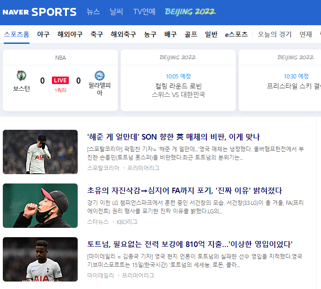Viewport: 321px width, 289px height.
Task: Click the 10:30 예정 schedule time
Action: coord(296,77)
